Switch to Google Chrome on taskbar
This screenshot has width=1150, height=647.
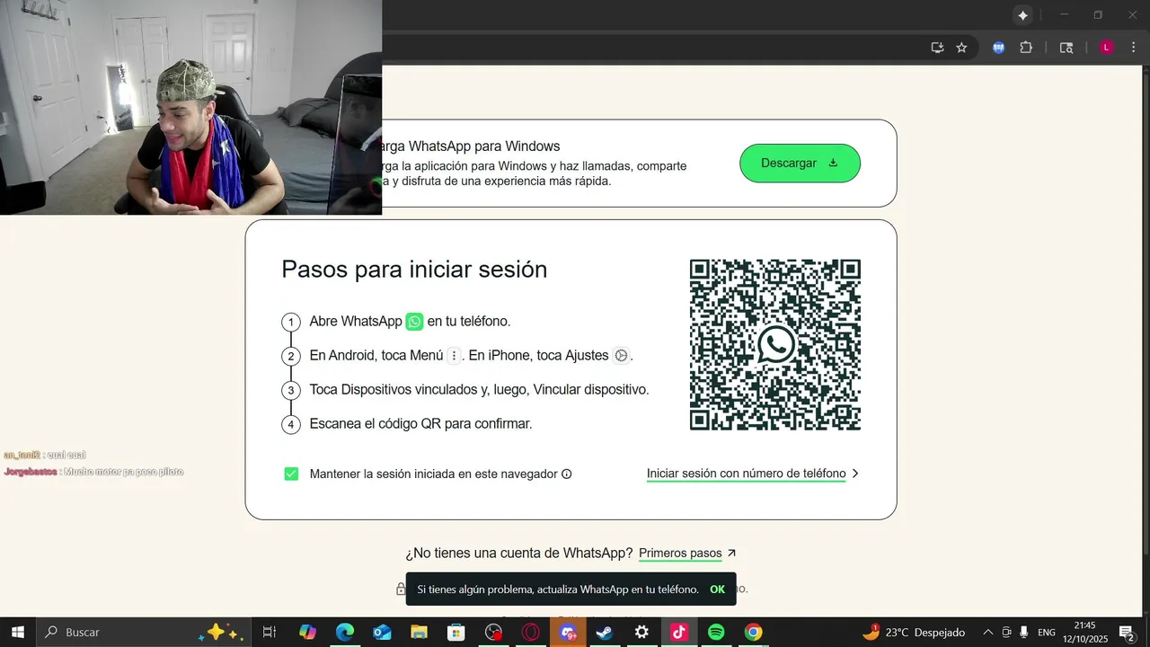coord(753,633)
